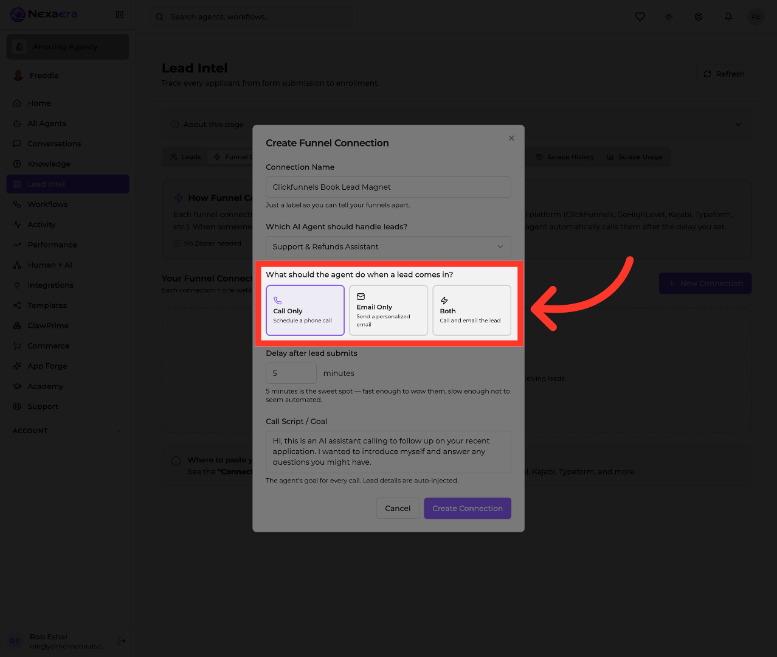The image size is (777, 657).
Task: Open the AI Agent dropdown
Action: point(388,246)
